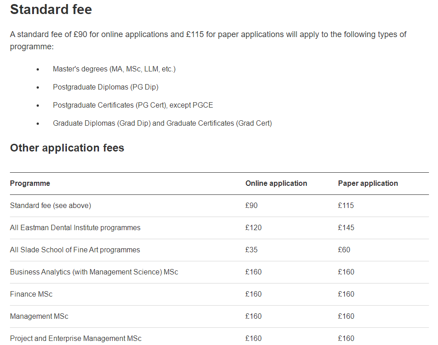Click the Slade School of Fine Art row
The image size is (438, 345).
coord(75,250)
